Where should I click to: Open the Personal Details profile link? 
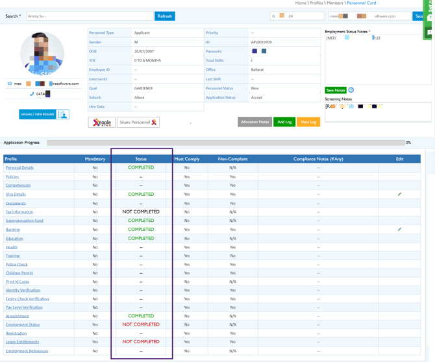tap(19, 167)
